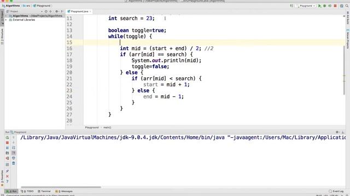350x196 pixels.
Task: Click the Playground class breadcrumb below editor
Action: click(x=92, y=127)
